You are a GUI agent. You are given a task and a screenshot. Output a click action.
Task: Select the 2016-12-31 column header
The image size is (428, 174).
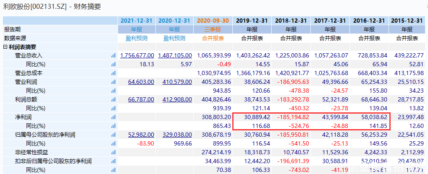(x=369, y=21)
